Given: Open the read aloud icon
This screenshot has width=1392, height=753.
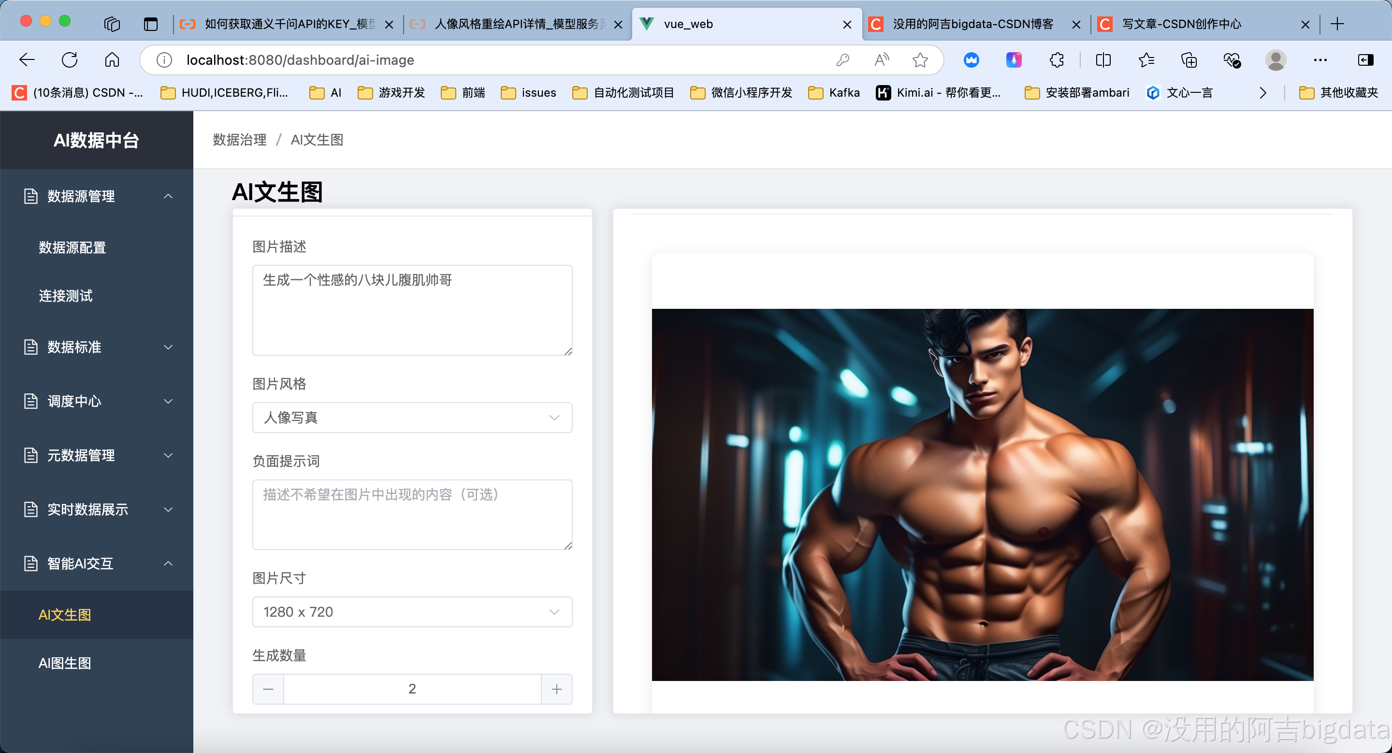Looking at the screenshot, I should click(881, 60).
